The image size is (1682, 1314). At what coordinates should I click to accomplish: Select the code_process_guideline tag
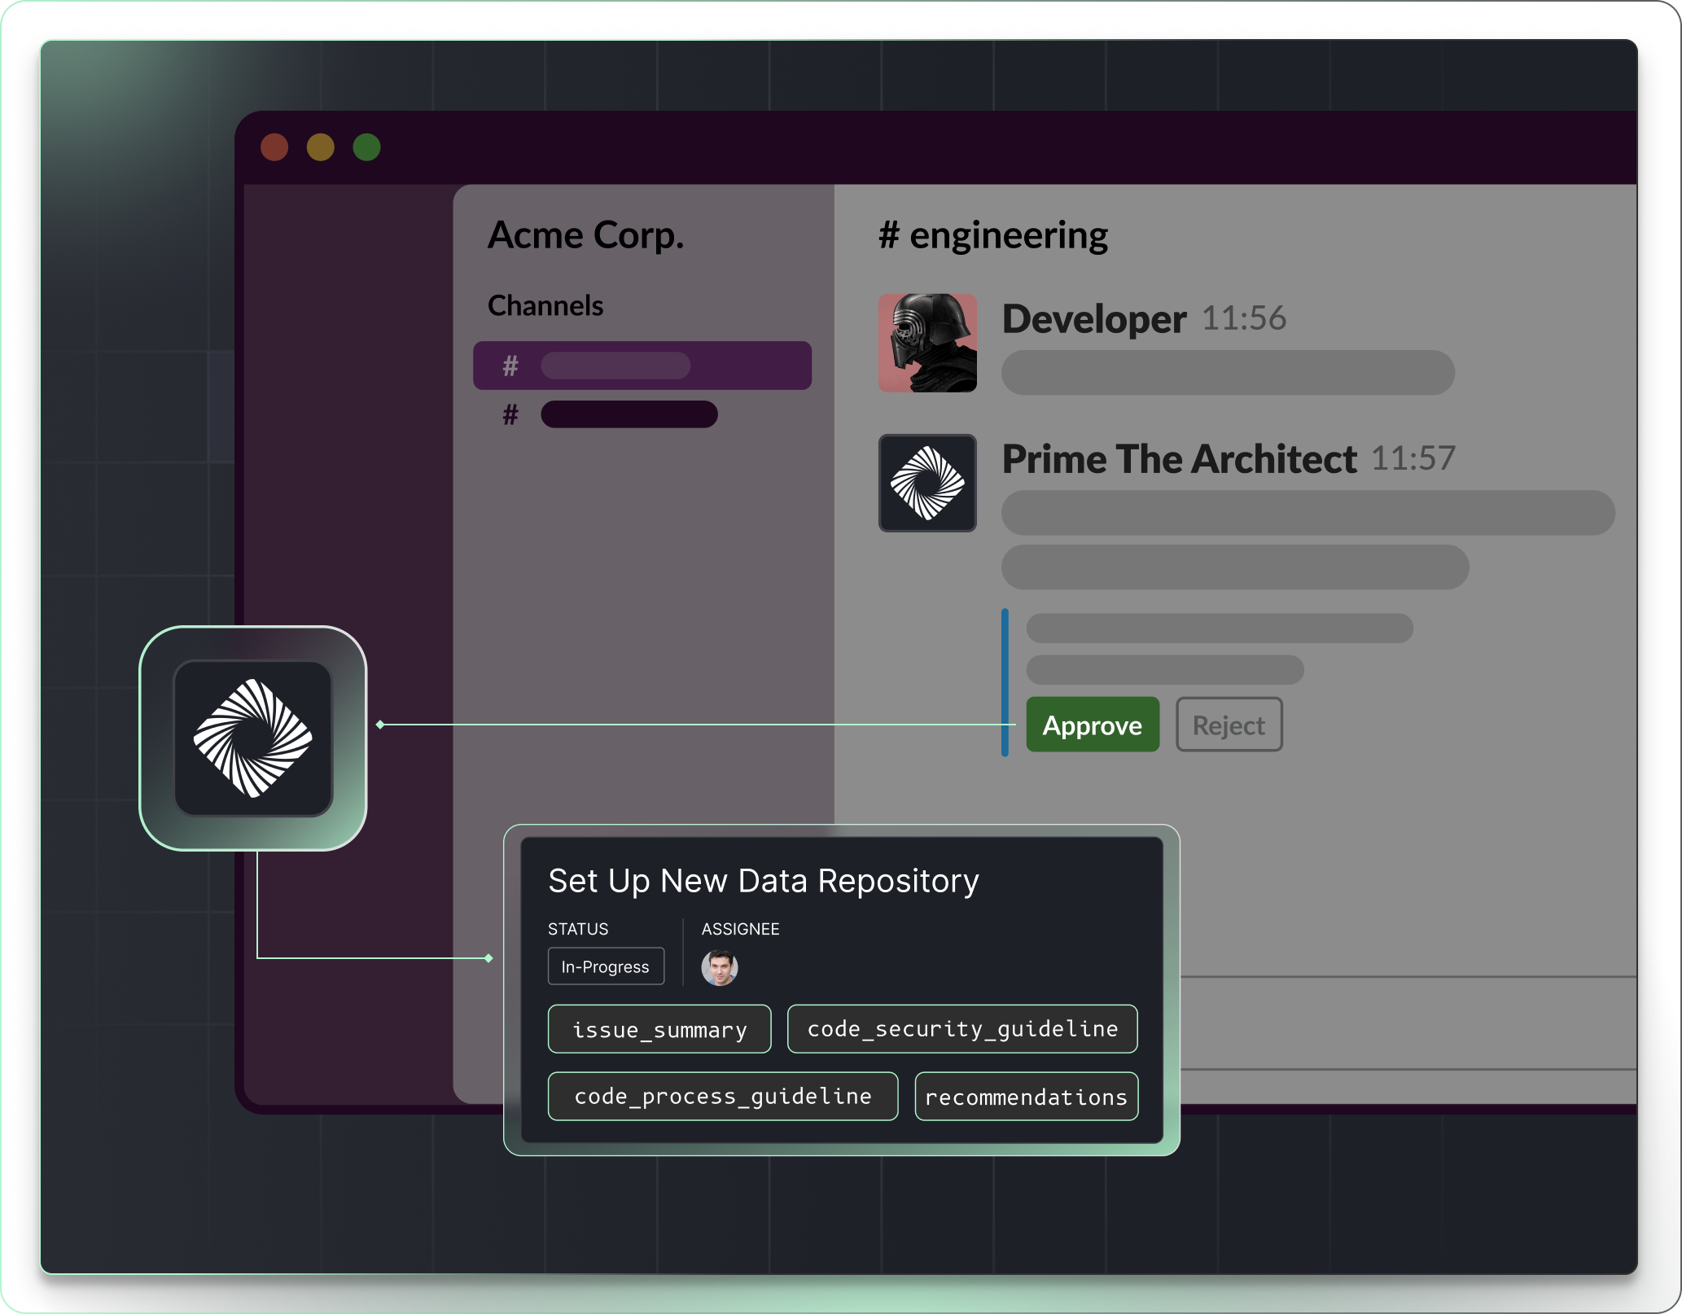coord(722,1097)
